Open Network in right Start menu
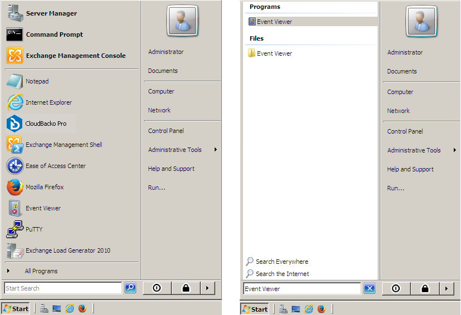The width and height of the screenshot is (461, 315). click(x=398, y=111)
